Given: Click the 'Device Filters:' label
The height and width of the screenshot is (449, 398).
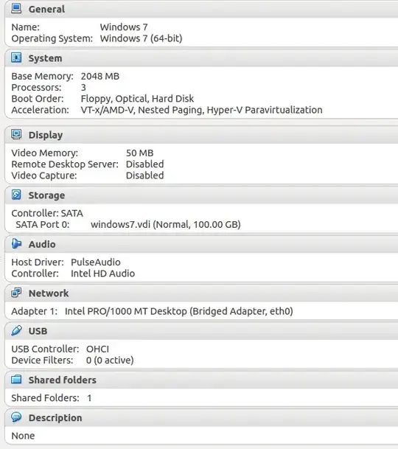Looking at the screenshot, I should pos(42,361).
